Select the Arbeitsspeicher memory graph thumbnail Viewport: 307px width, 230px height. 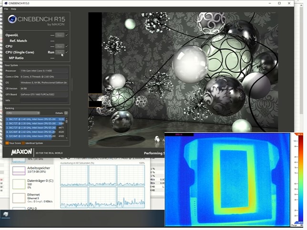click(19, 170)
